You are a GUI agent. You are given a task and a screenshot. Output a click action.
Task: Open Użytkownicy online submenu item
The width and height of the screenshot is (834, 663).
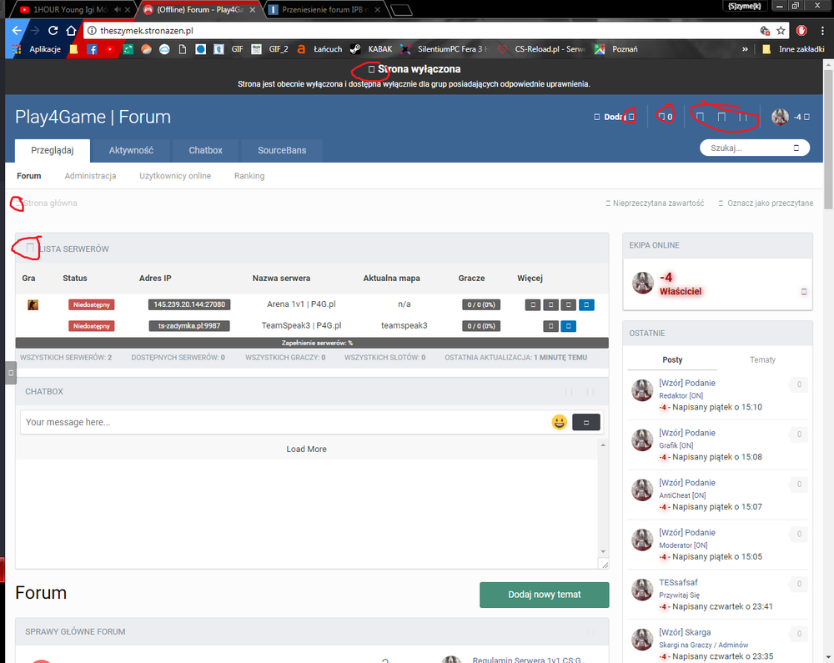coord(175,176)
